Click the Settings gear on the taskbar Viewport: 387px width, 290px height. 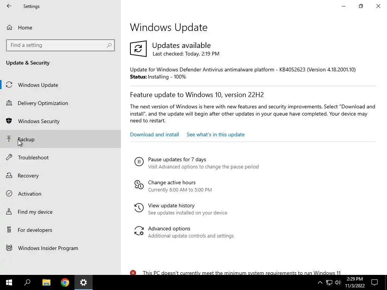click(x=84, y=282)
